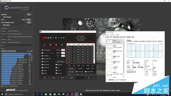Click the Cortana circle icon on taskbar
The image size is (171, 96).
point(6,94)
